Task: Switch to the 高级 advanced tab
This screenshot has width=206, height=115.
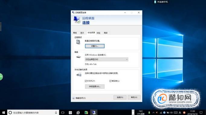Action: pos(106,33)
